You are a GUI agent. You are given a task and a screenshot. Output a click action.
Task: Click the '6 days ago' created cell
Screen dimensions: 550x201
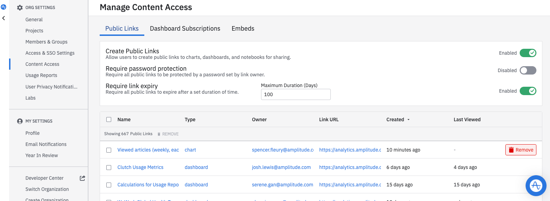pyautogui.click(x=398, y=167)
